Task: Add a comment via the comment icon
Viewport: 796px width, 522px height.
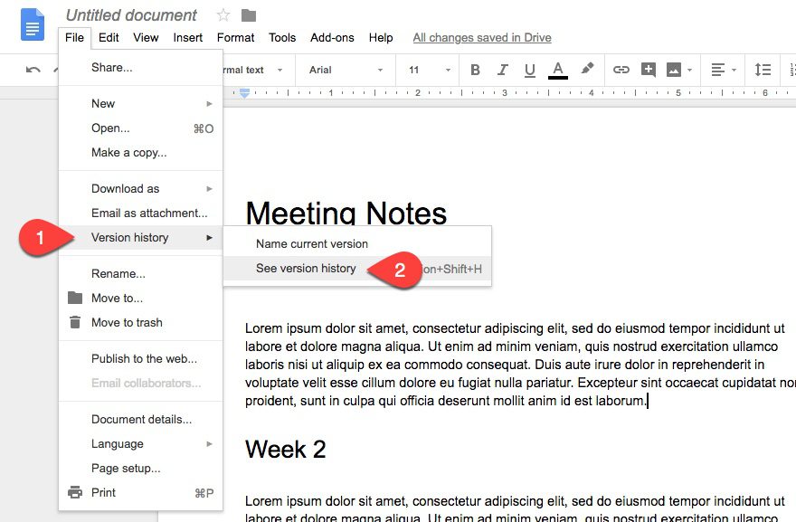Action: 649,70
